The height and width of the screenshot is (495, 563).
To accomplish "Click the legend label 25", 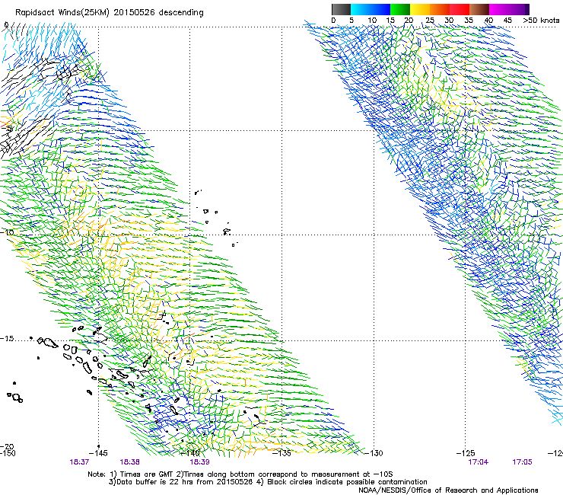I will (430, 21).
